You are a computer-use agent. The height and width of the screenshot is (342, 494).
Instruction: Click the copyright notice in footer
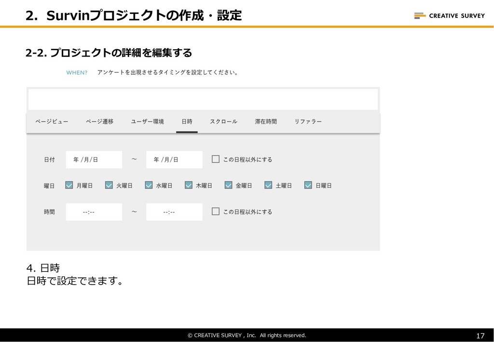pos(247,335)
